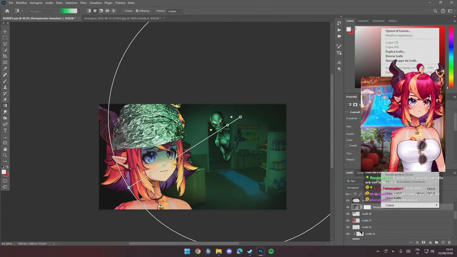Click the hue spectrum slider in Colore panel
The height and width of the screenshot is (257, 457).
point(451,57)
